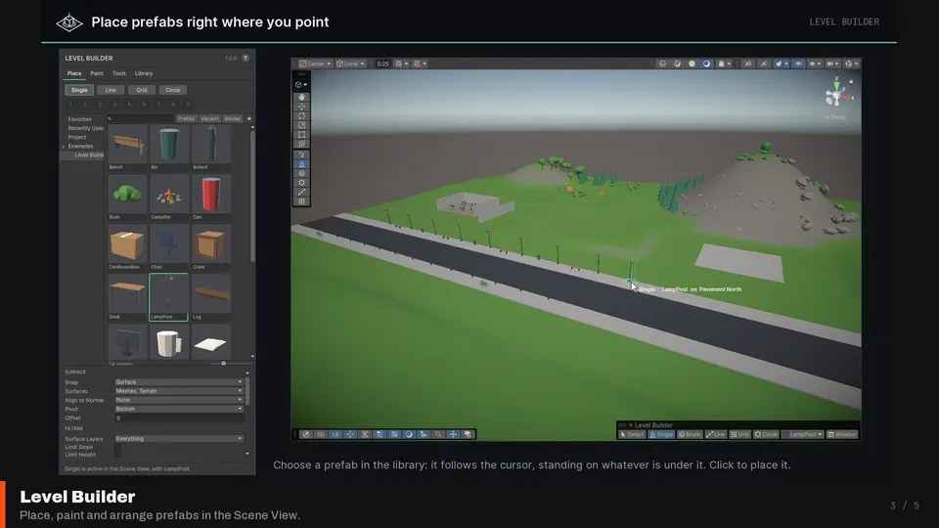Pick the LampPost prefab thumbnail
This screenshot has height=528, width=939.
(x=169, y=297)
